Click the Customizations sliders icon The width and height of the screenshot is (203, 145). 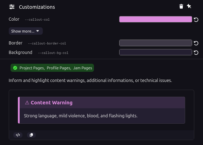coord(12,7)
